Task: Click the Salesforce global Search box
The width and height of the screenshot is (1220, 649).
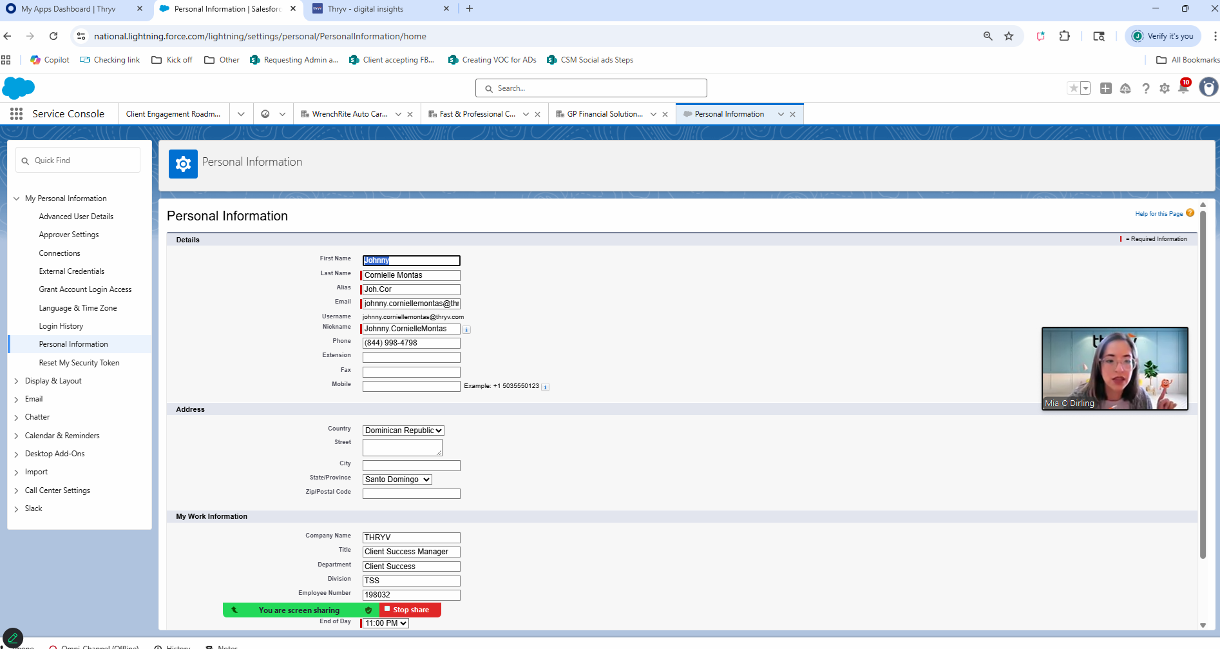Action: click(591, 88)
